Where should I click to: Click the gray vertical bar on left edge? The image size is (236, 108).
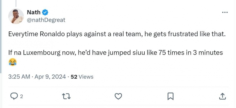(1, 36)
